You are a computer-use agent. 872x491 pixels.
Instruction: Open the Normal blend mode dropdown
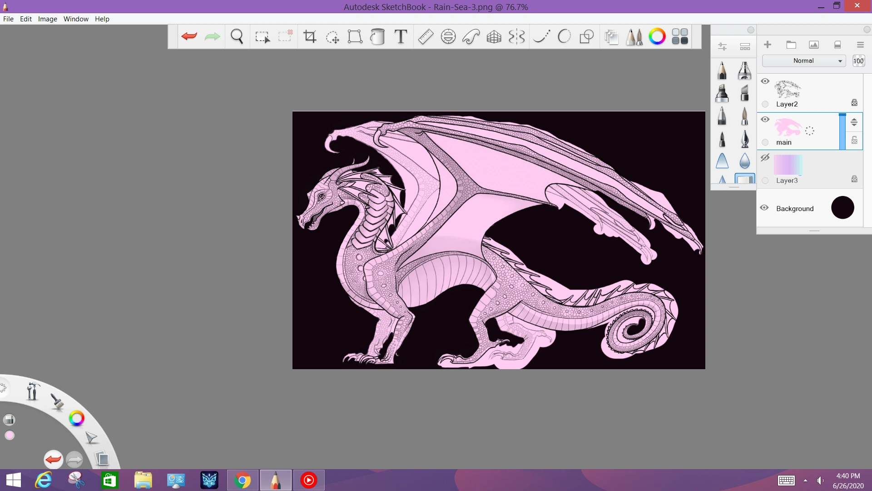point(804,60)
